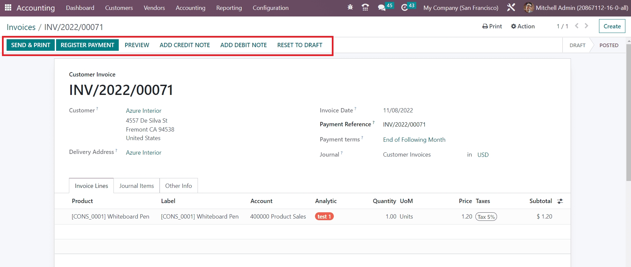Image resolution: width=631 pixels, height=267 pixels.
Task: Open the chat conversations icon
Action: 382,8
